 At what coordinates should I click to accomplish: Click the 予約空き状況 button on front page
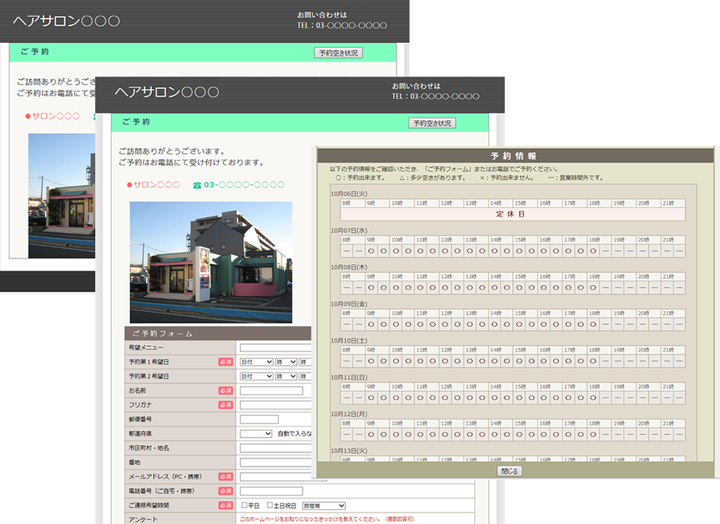pyautogui.click(x=432, y=123)
